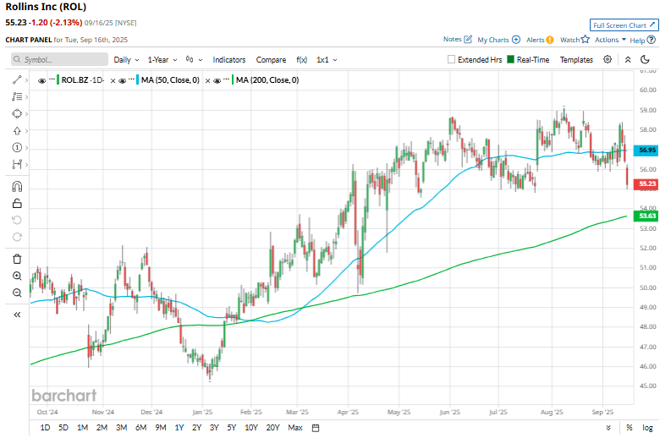
Task: Click the MA 200 green color swatch
Action: (x=233, y=80)
